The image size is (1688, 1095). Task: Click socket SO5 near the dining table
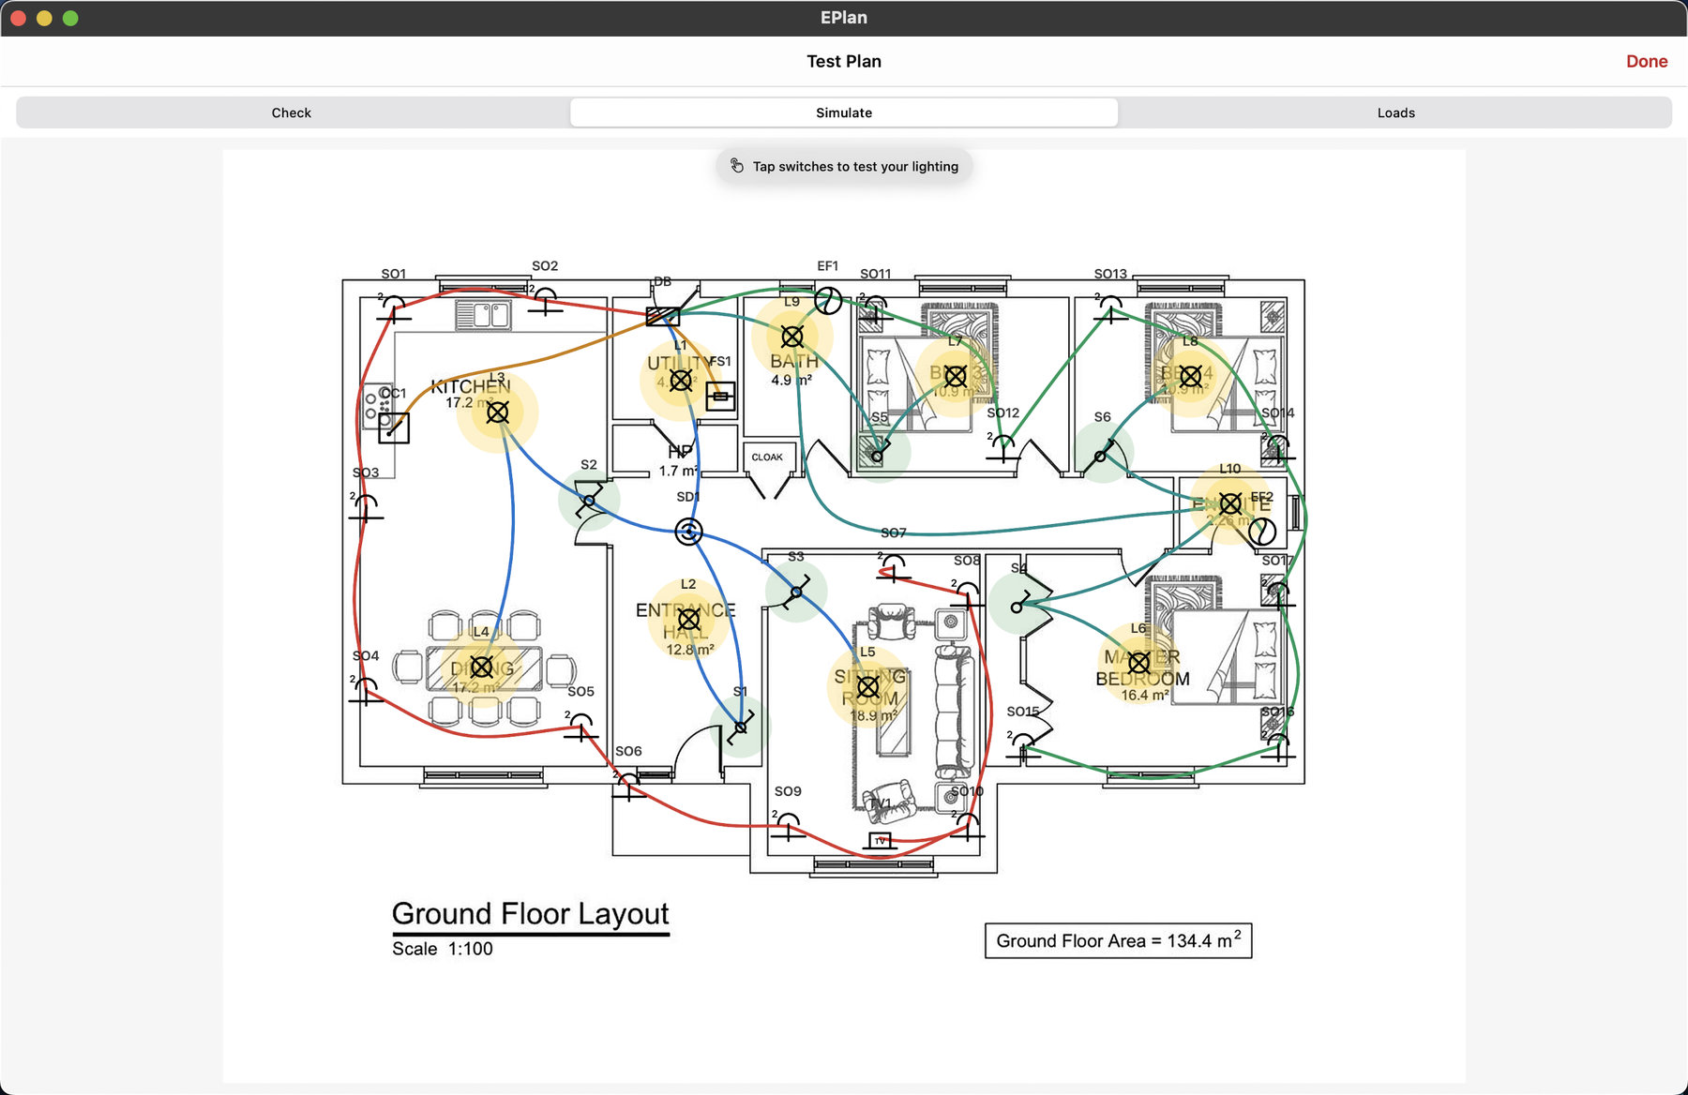(581, 727)
